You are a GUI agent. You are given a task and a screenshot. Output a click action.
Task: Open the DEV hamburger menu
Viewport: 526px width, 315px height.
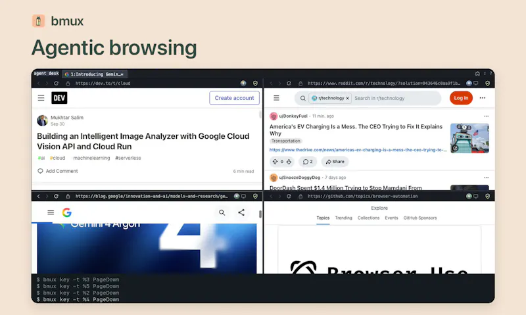(41, 98)
